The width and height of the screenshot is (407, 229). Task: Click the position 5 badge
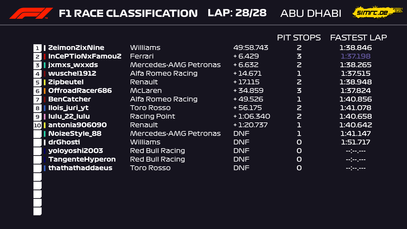pos(38,82)
